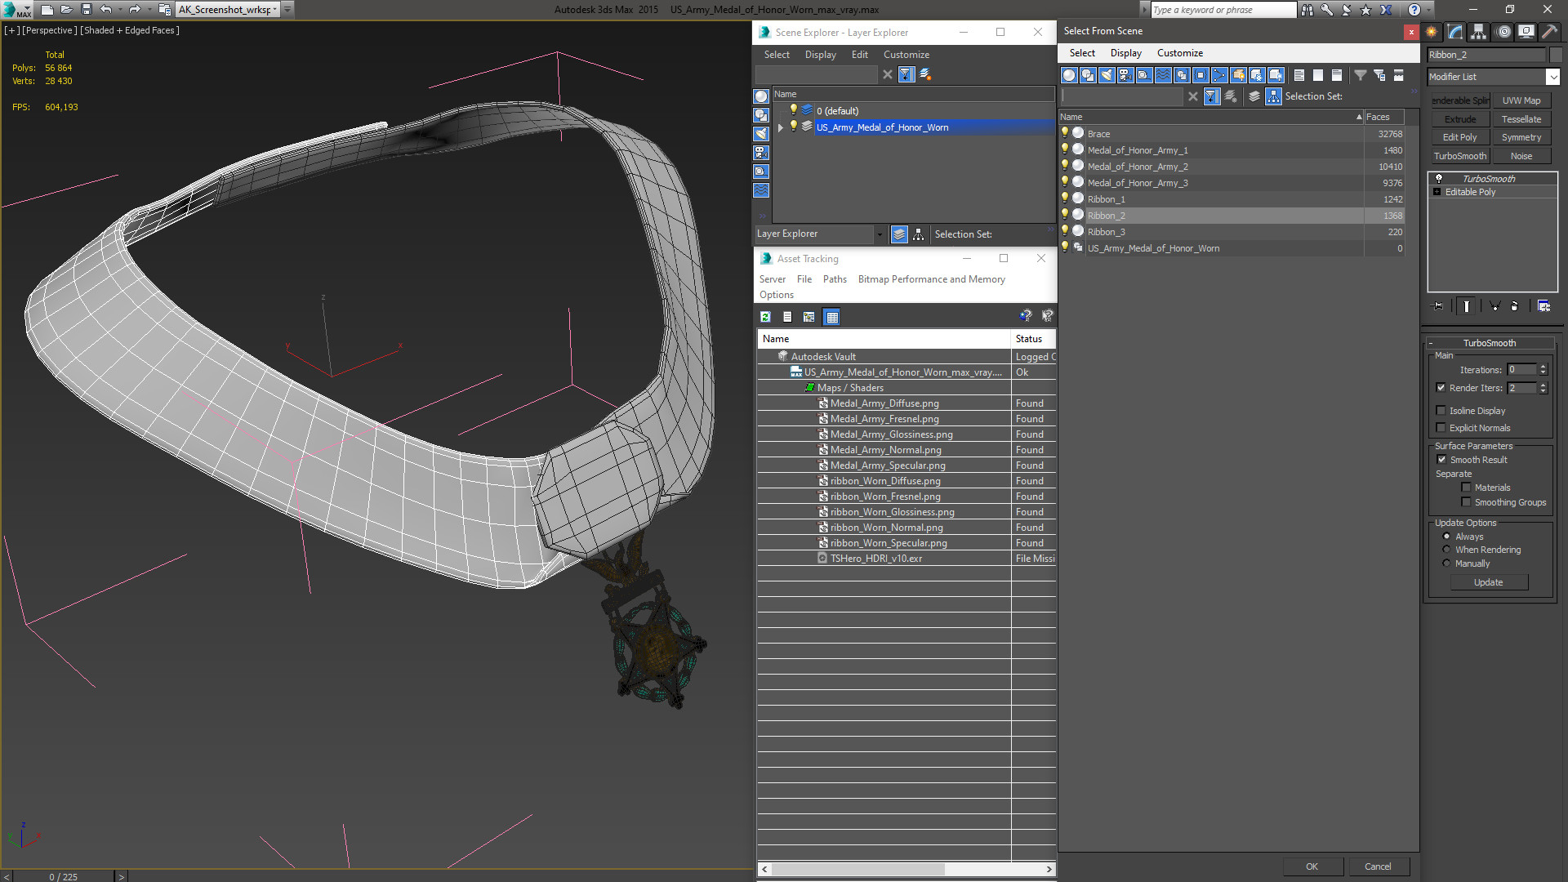
Task: Check Separate by Materials checkbox
Action: point(1466,488)
